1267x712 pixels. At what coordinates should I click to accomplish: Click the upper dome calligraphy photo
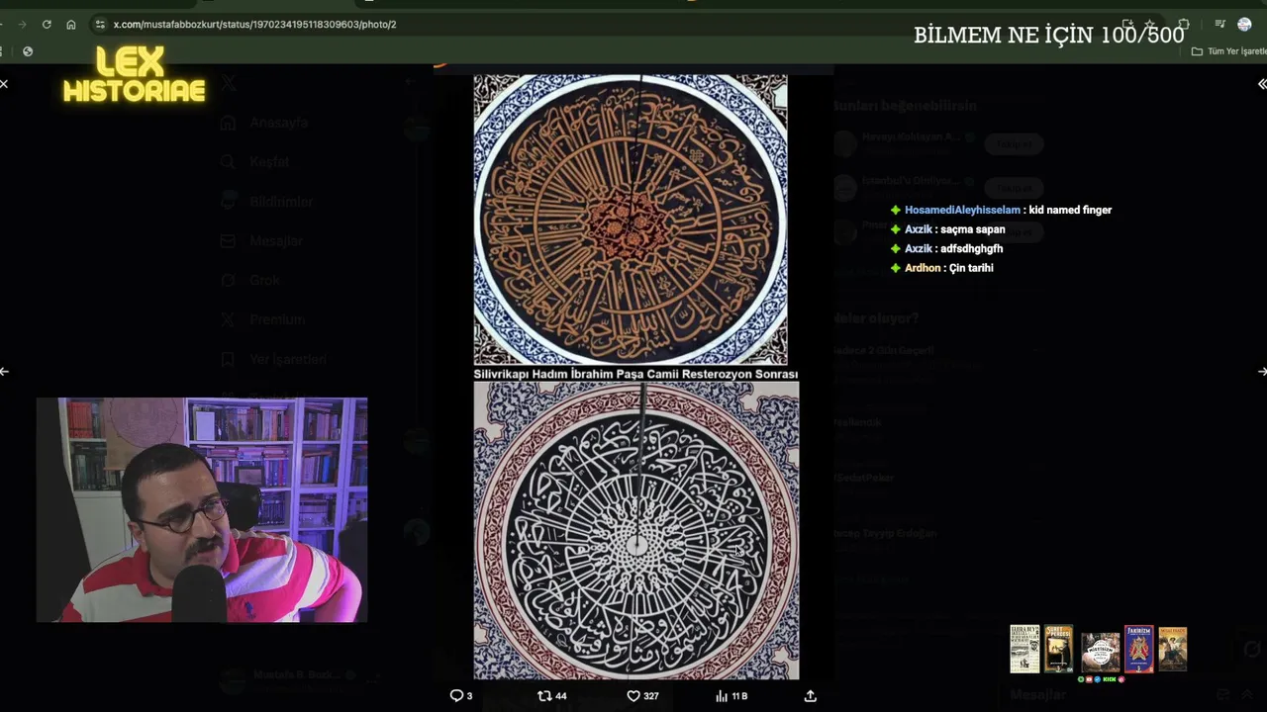tap(631, 220)
